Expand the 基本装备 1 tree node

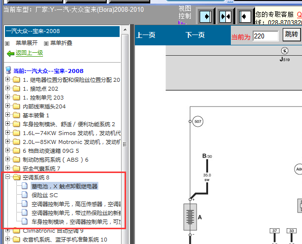[7, 115]
